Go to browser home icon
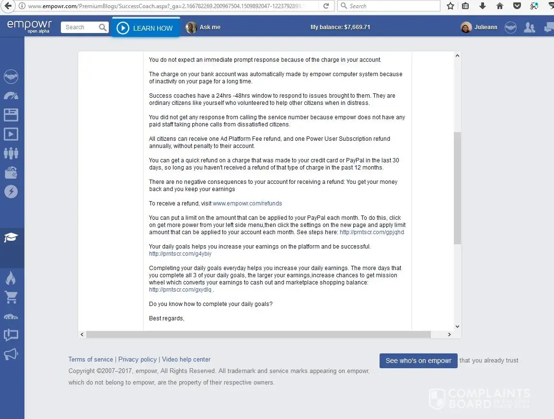Viewport: 554px width, 419px height. (499, 6)
